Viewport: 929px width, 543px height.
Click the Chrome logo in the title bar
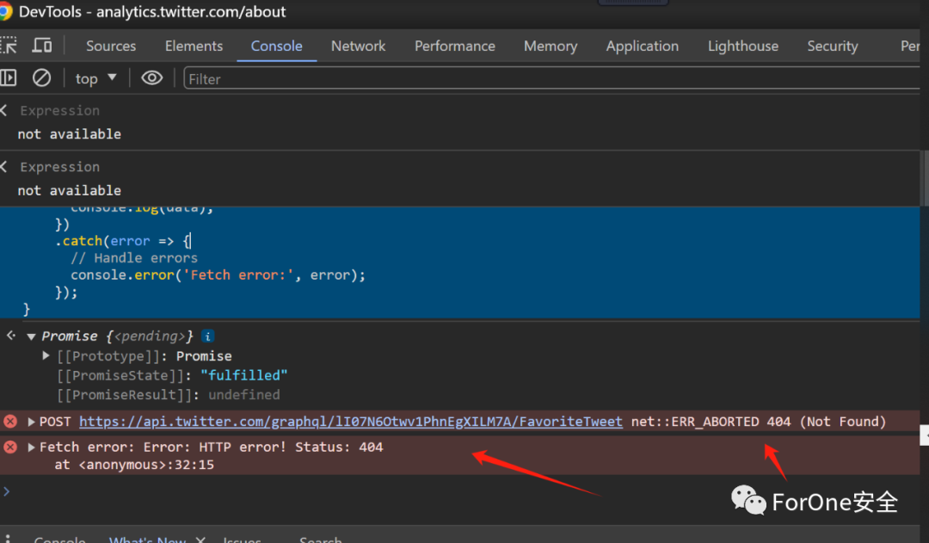(5, 11)
